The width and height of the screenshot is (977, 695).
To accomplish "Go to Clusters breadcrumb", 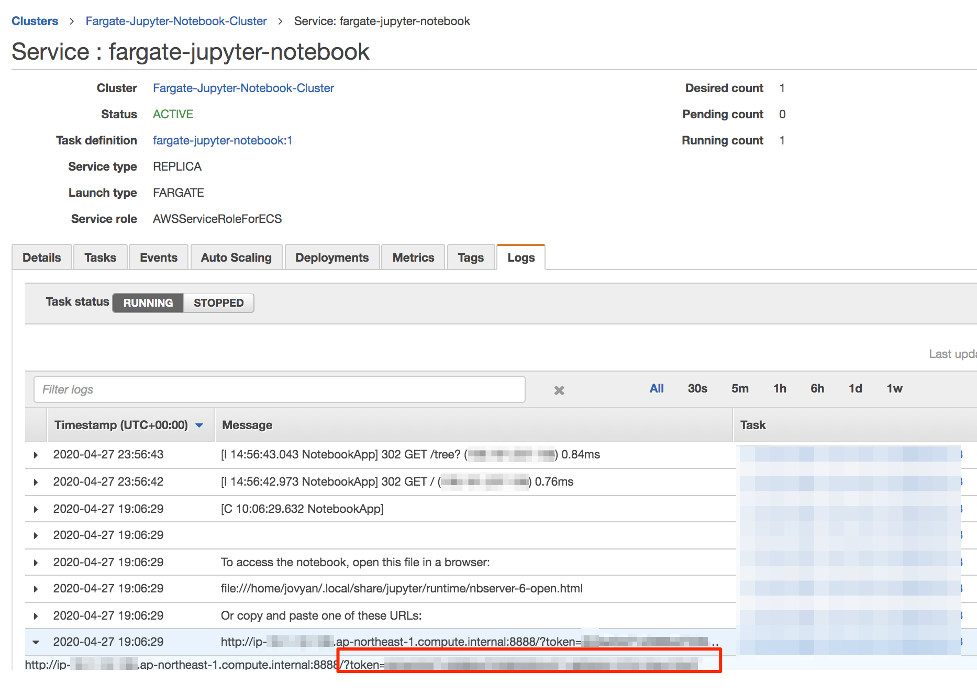I will pos(35,21).
